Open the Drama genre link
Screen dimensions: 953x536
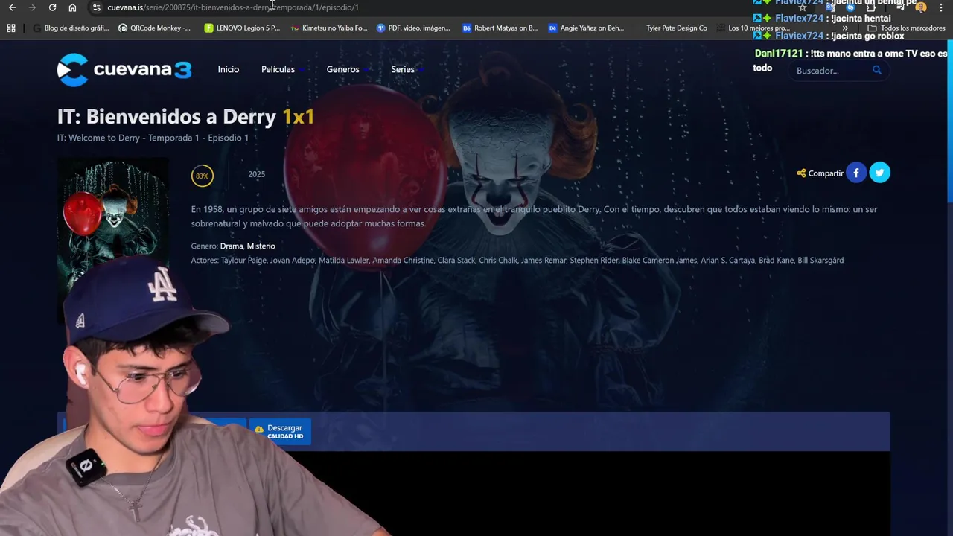[x=232, y=246]
